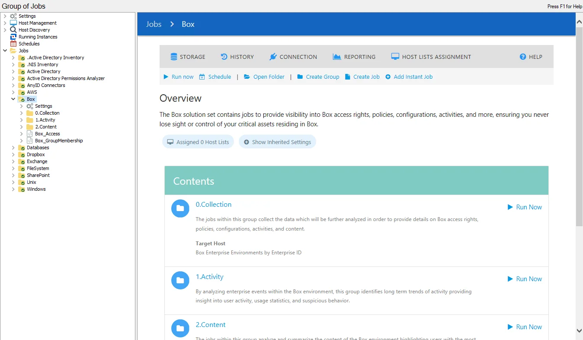This screenshot has width=583, height=340.
Task: Click the gears icon of Box Settings node
Action: (30, 106)
